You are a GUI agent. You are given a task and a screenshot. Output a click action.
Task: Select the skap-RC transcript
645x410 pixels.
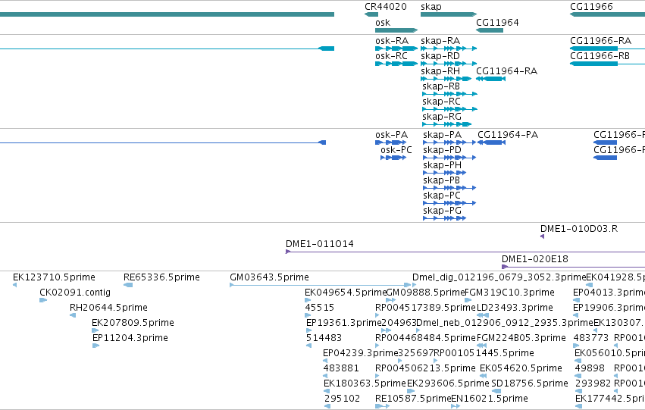(450, 109)
